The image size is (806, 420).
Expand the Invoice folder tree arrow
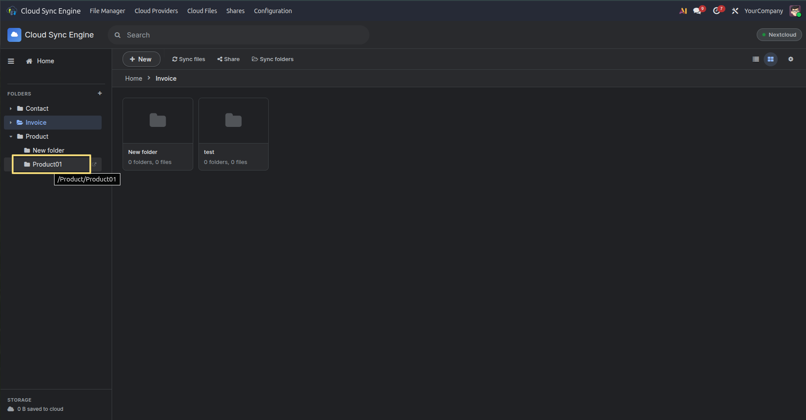[x=11, y=123]
